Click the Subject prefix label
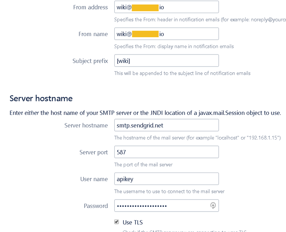This screenshot has height=232, width=286. click(x=90, y=61)
